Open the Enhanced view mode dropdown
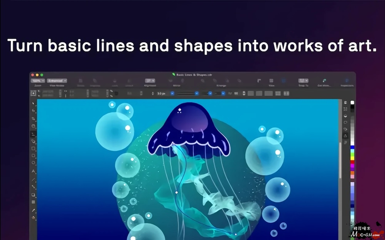Screen dimensions: 385x240 point(57,81)
